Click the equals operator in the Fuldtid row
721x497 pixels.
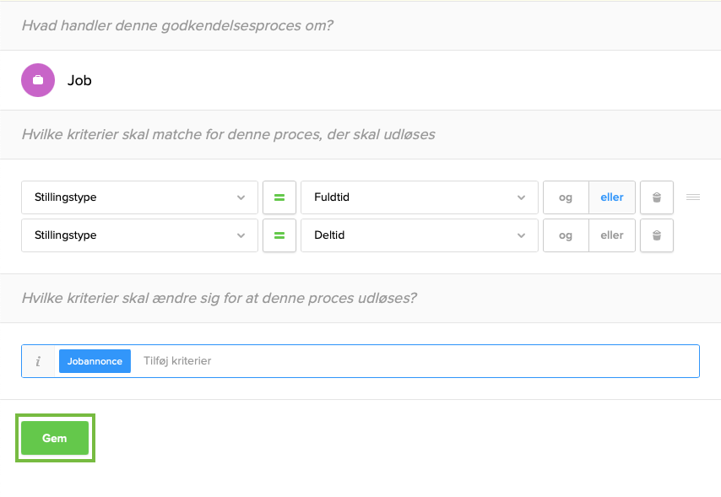pos(279,197)
